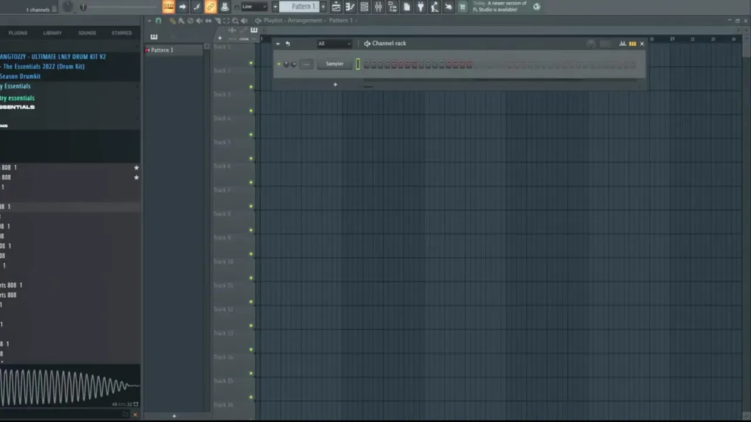751x422 pixels.
Task: Toggle the playlist magnet snap icon
Action: pos(158,21)
